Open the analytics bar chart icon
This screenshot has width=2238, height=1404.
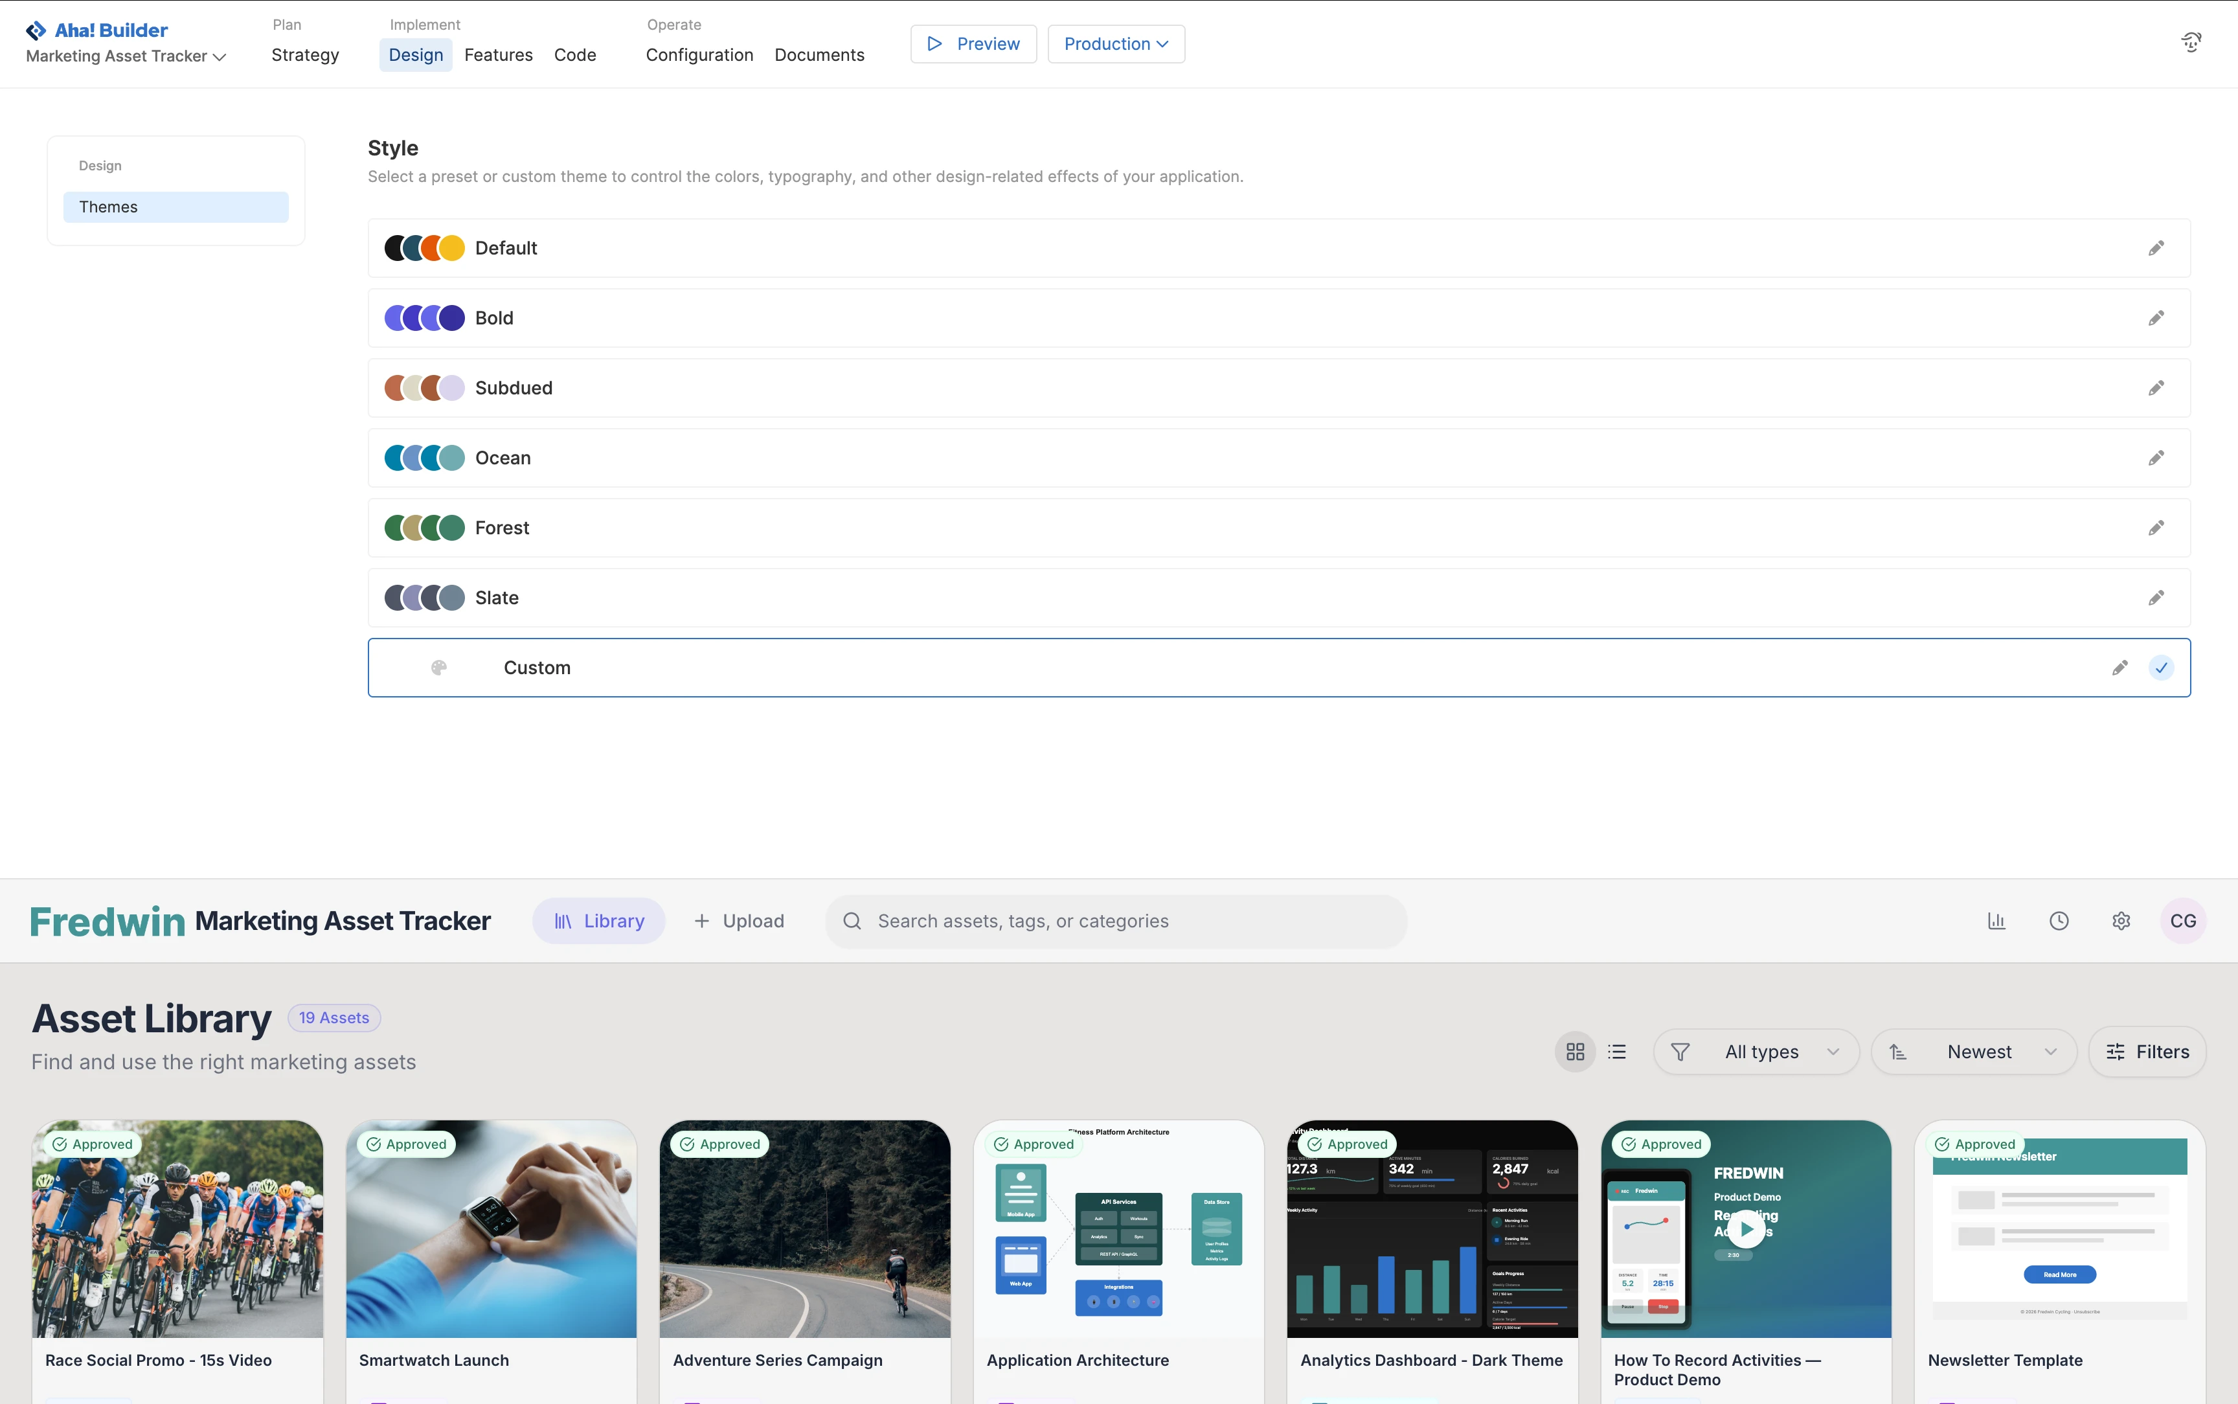point(1996,921)
